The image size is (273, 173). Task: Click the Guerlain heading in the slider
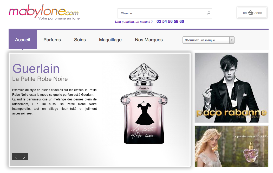tap(36, 69)
